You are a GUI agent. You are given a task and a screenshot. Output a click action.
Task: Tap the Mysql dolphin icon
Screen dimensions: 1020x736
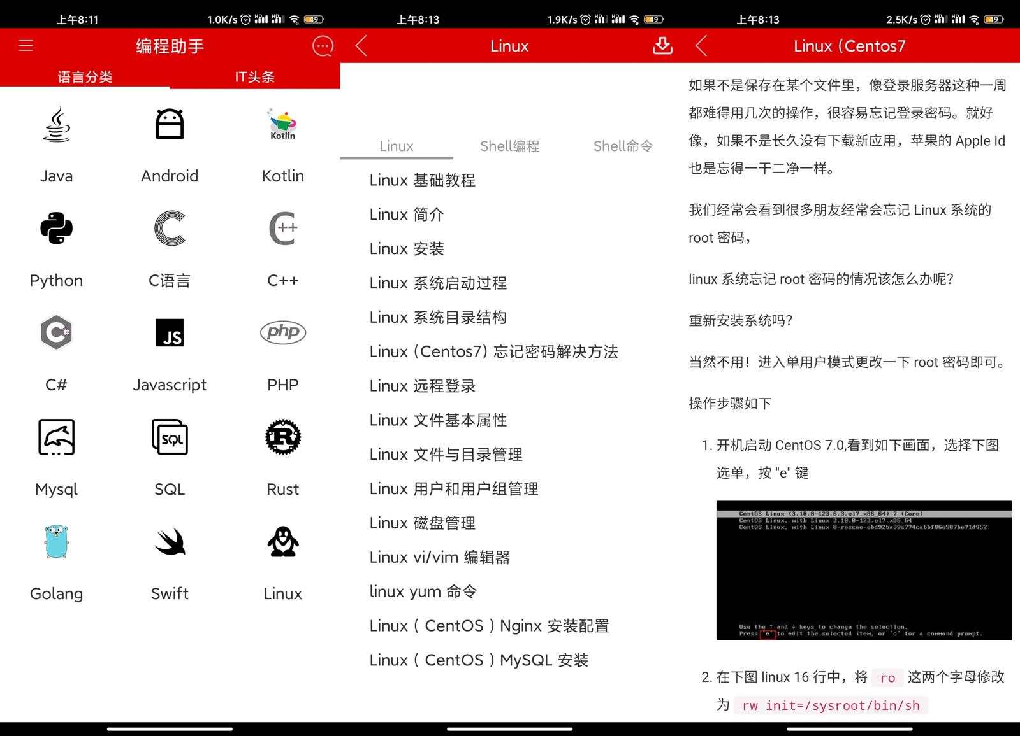point(56,437)
